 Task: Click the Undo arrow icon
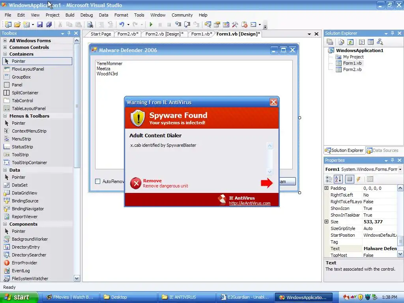122,24
